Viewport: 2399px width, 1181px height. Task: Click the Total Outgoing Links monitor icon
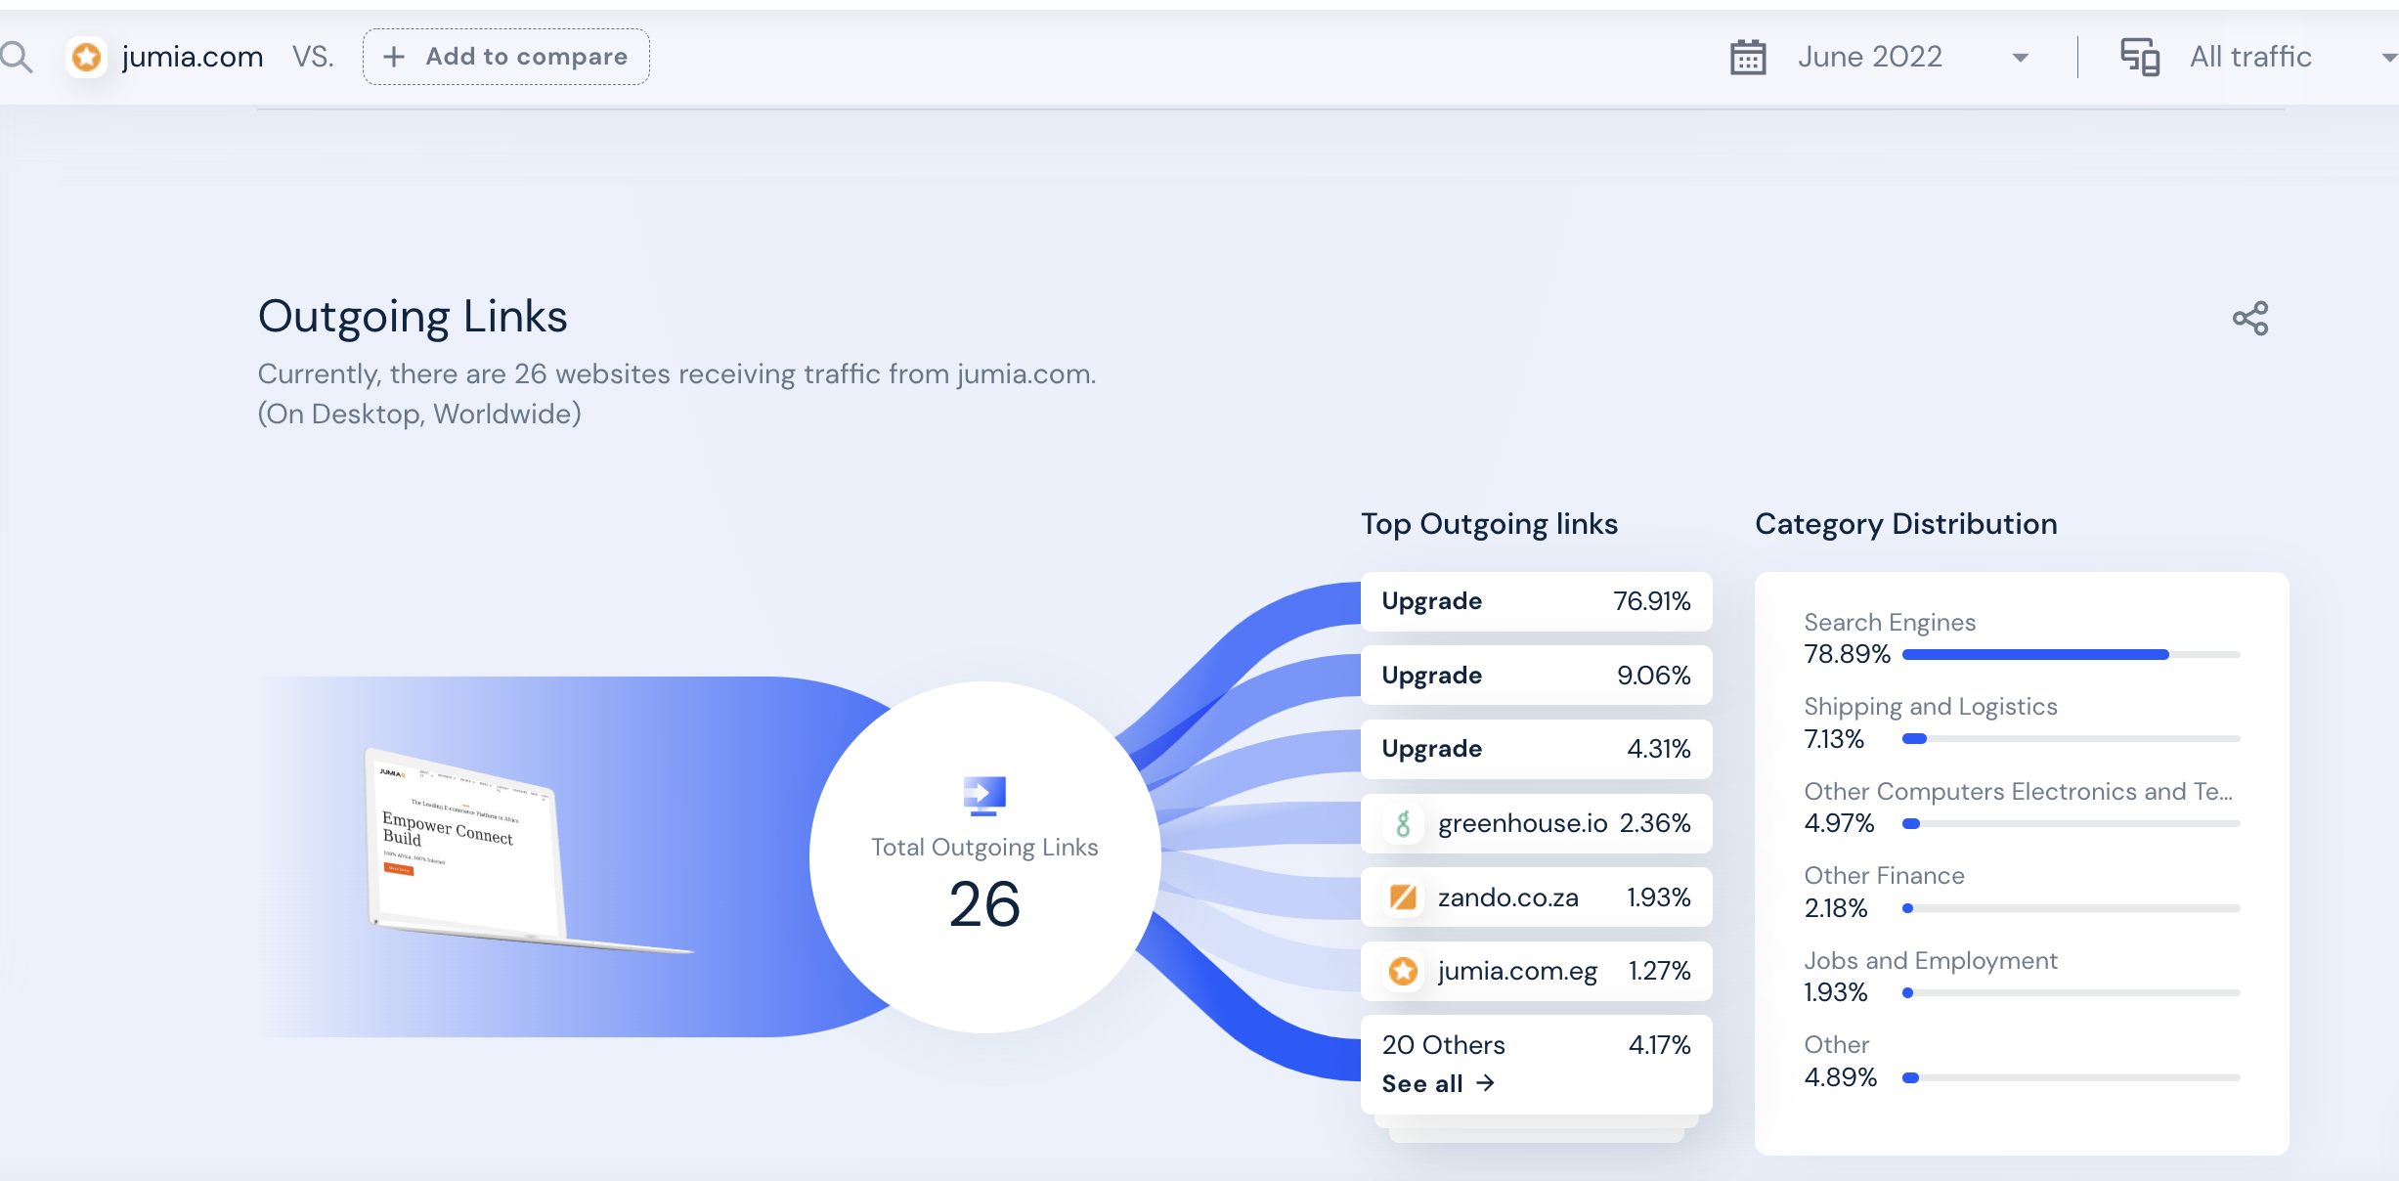(984, 796)
